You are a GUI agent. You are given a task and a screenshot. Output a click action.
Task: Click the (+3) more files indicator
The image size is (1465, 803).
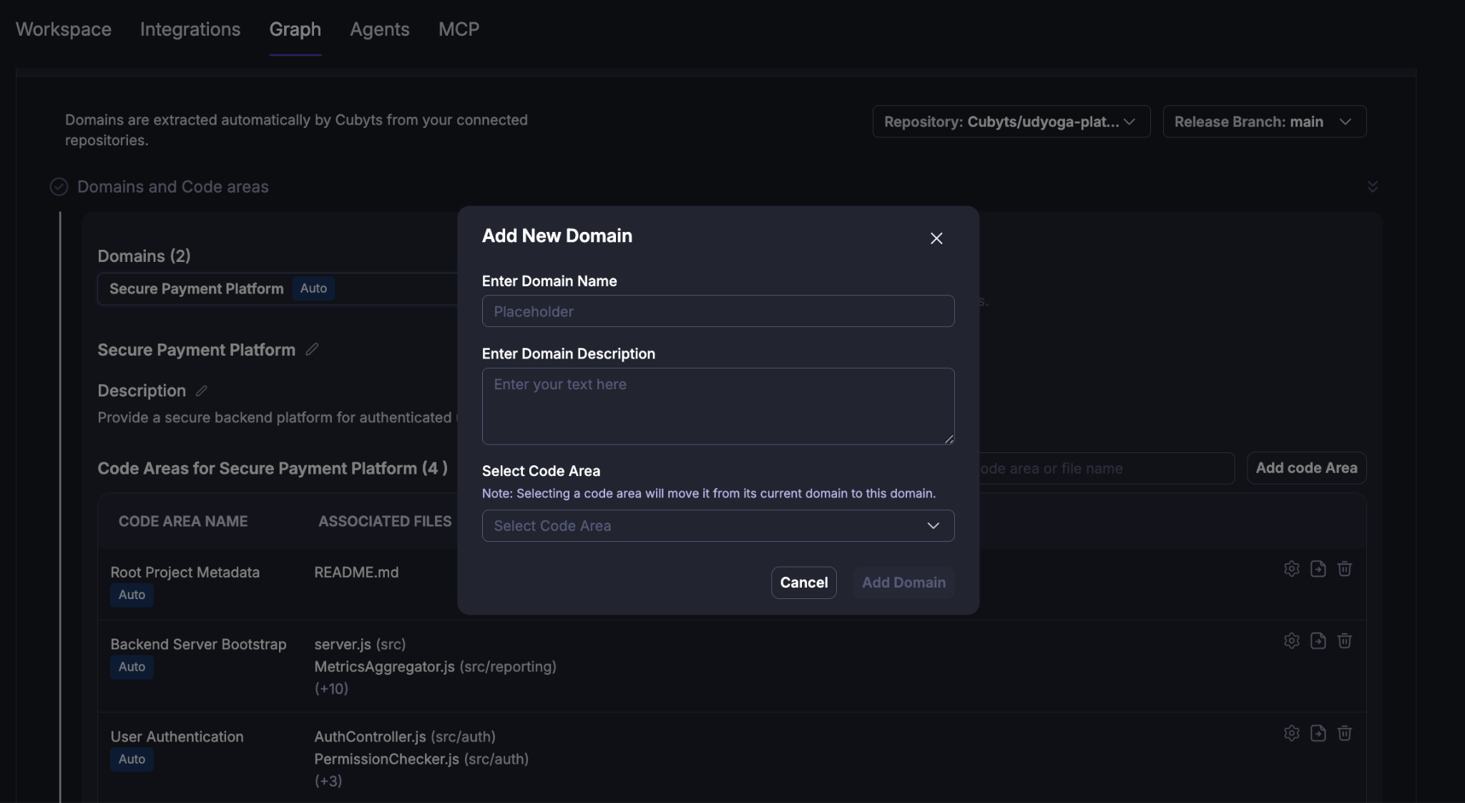(x=328, y=781)
